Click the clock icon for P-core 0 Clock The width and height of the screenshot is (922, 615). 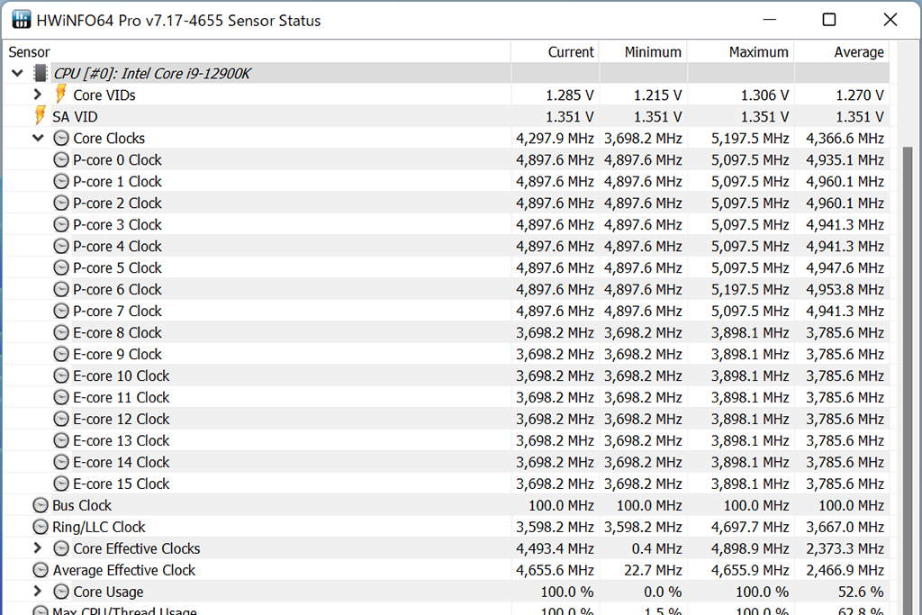point(61,160)
